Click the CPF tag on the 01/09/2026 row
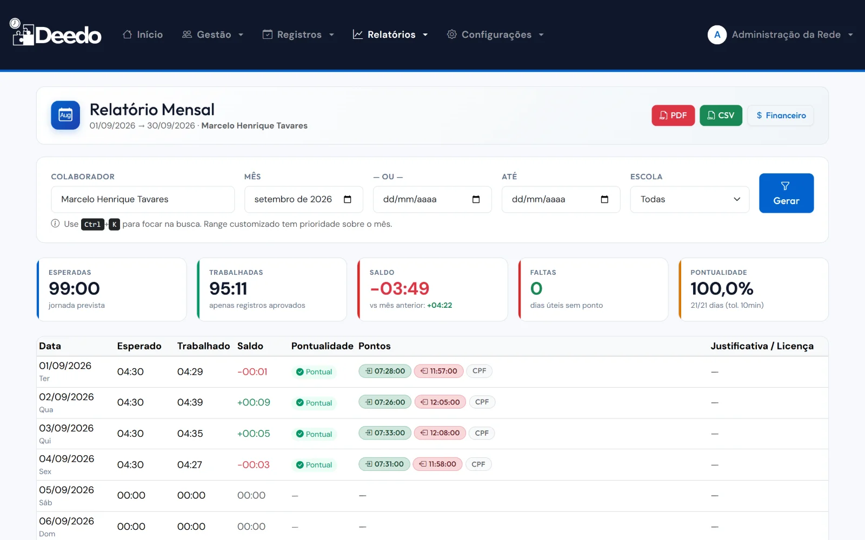865x540 pixels. coord(479,371)
